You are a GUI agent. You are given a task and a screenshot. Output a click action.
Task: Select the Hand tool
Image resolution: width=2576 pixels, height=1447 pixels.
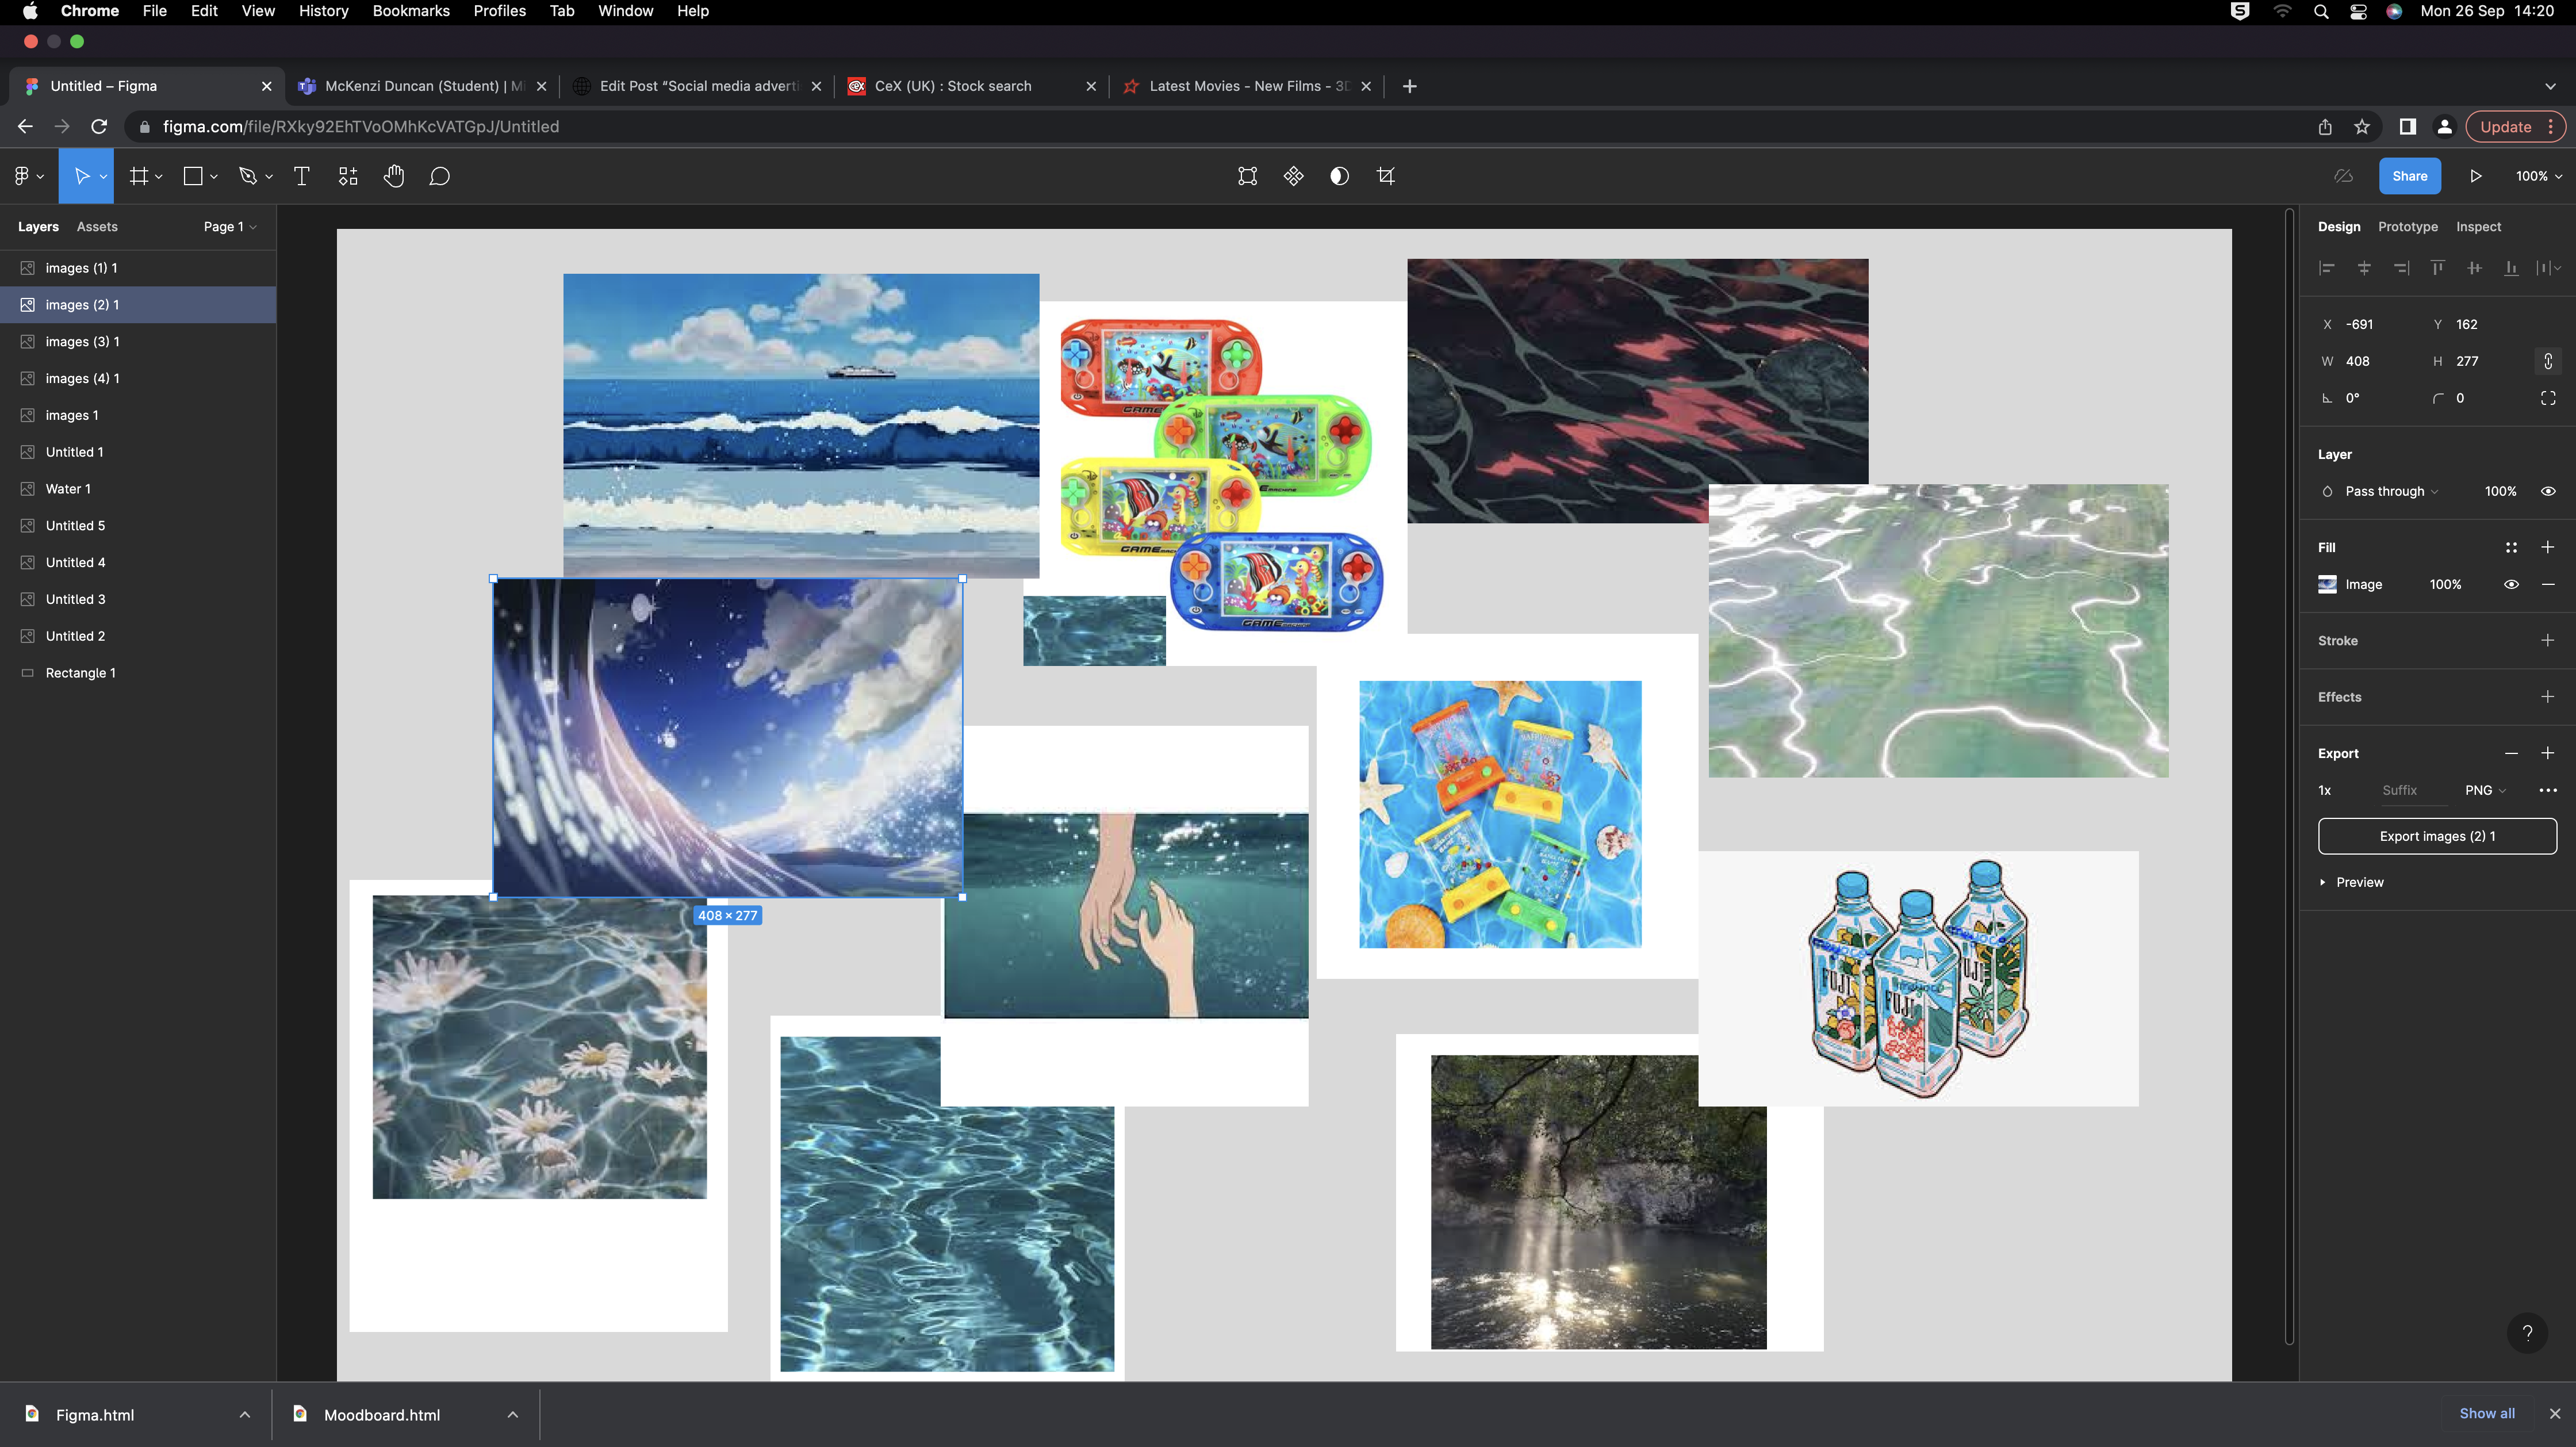tap(393, 176)
